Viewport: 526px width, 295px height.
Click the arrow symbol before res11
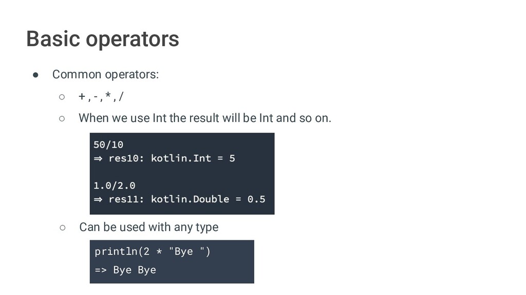98,199
